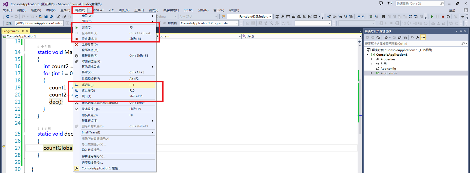Click the increase indent icon in toolbar
The image size is (470, 173).
(363, 17)
